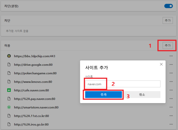Close the 사이트 추가 dialog
This screenshot has height=130, width=178.
161,64
